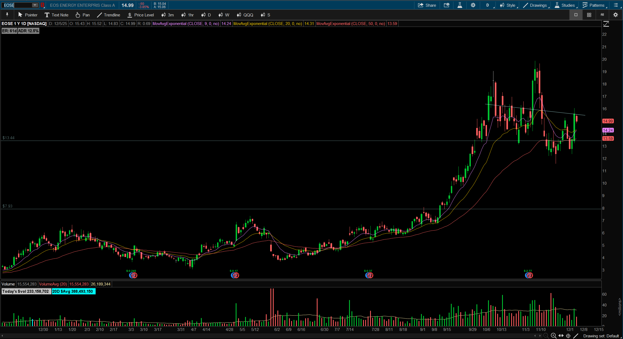Select the Trendline drawing tool
The height and width of the screenshot is (339, 623).
[109, 15]
